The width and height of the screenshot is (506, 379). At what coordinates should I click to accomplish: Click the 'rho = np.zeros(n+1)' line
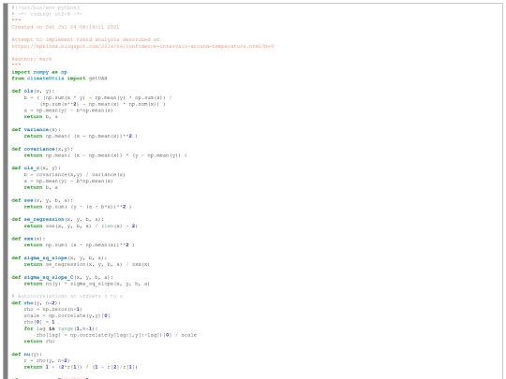52,309
